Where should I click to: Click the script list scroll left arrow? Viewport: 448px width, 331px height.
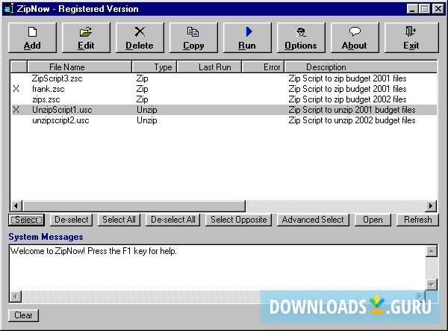[x=16, y=205]
